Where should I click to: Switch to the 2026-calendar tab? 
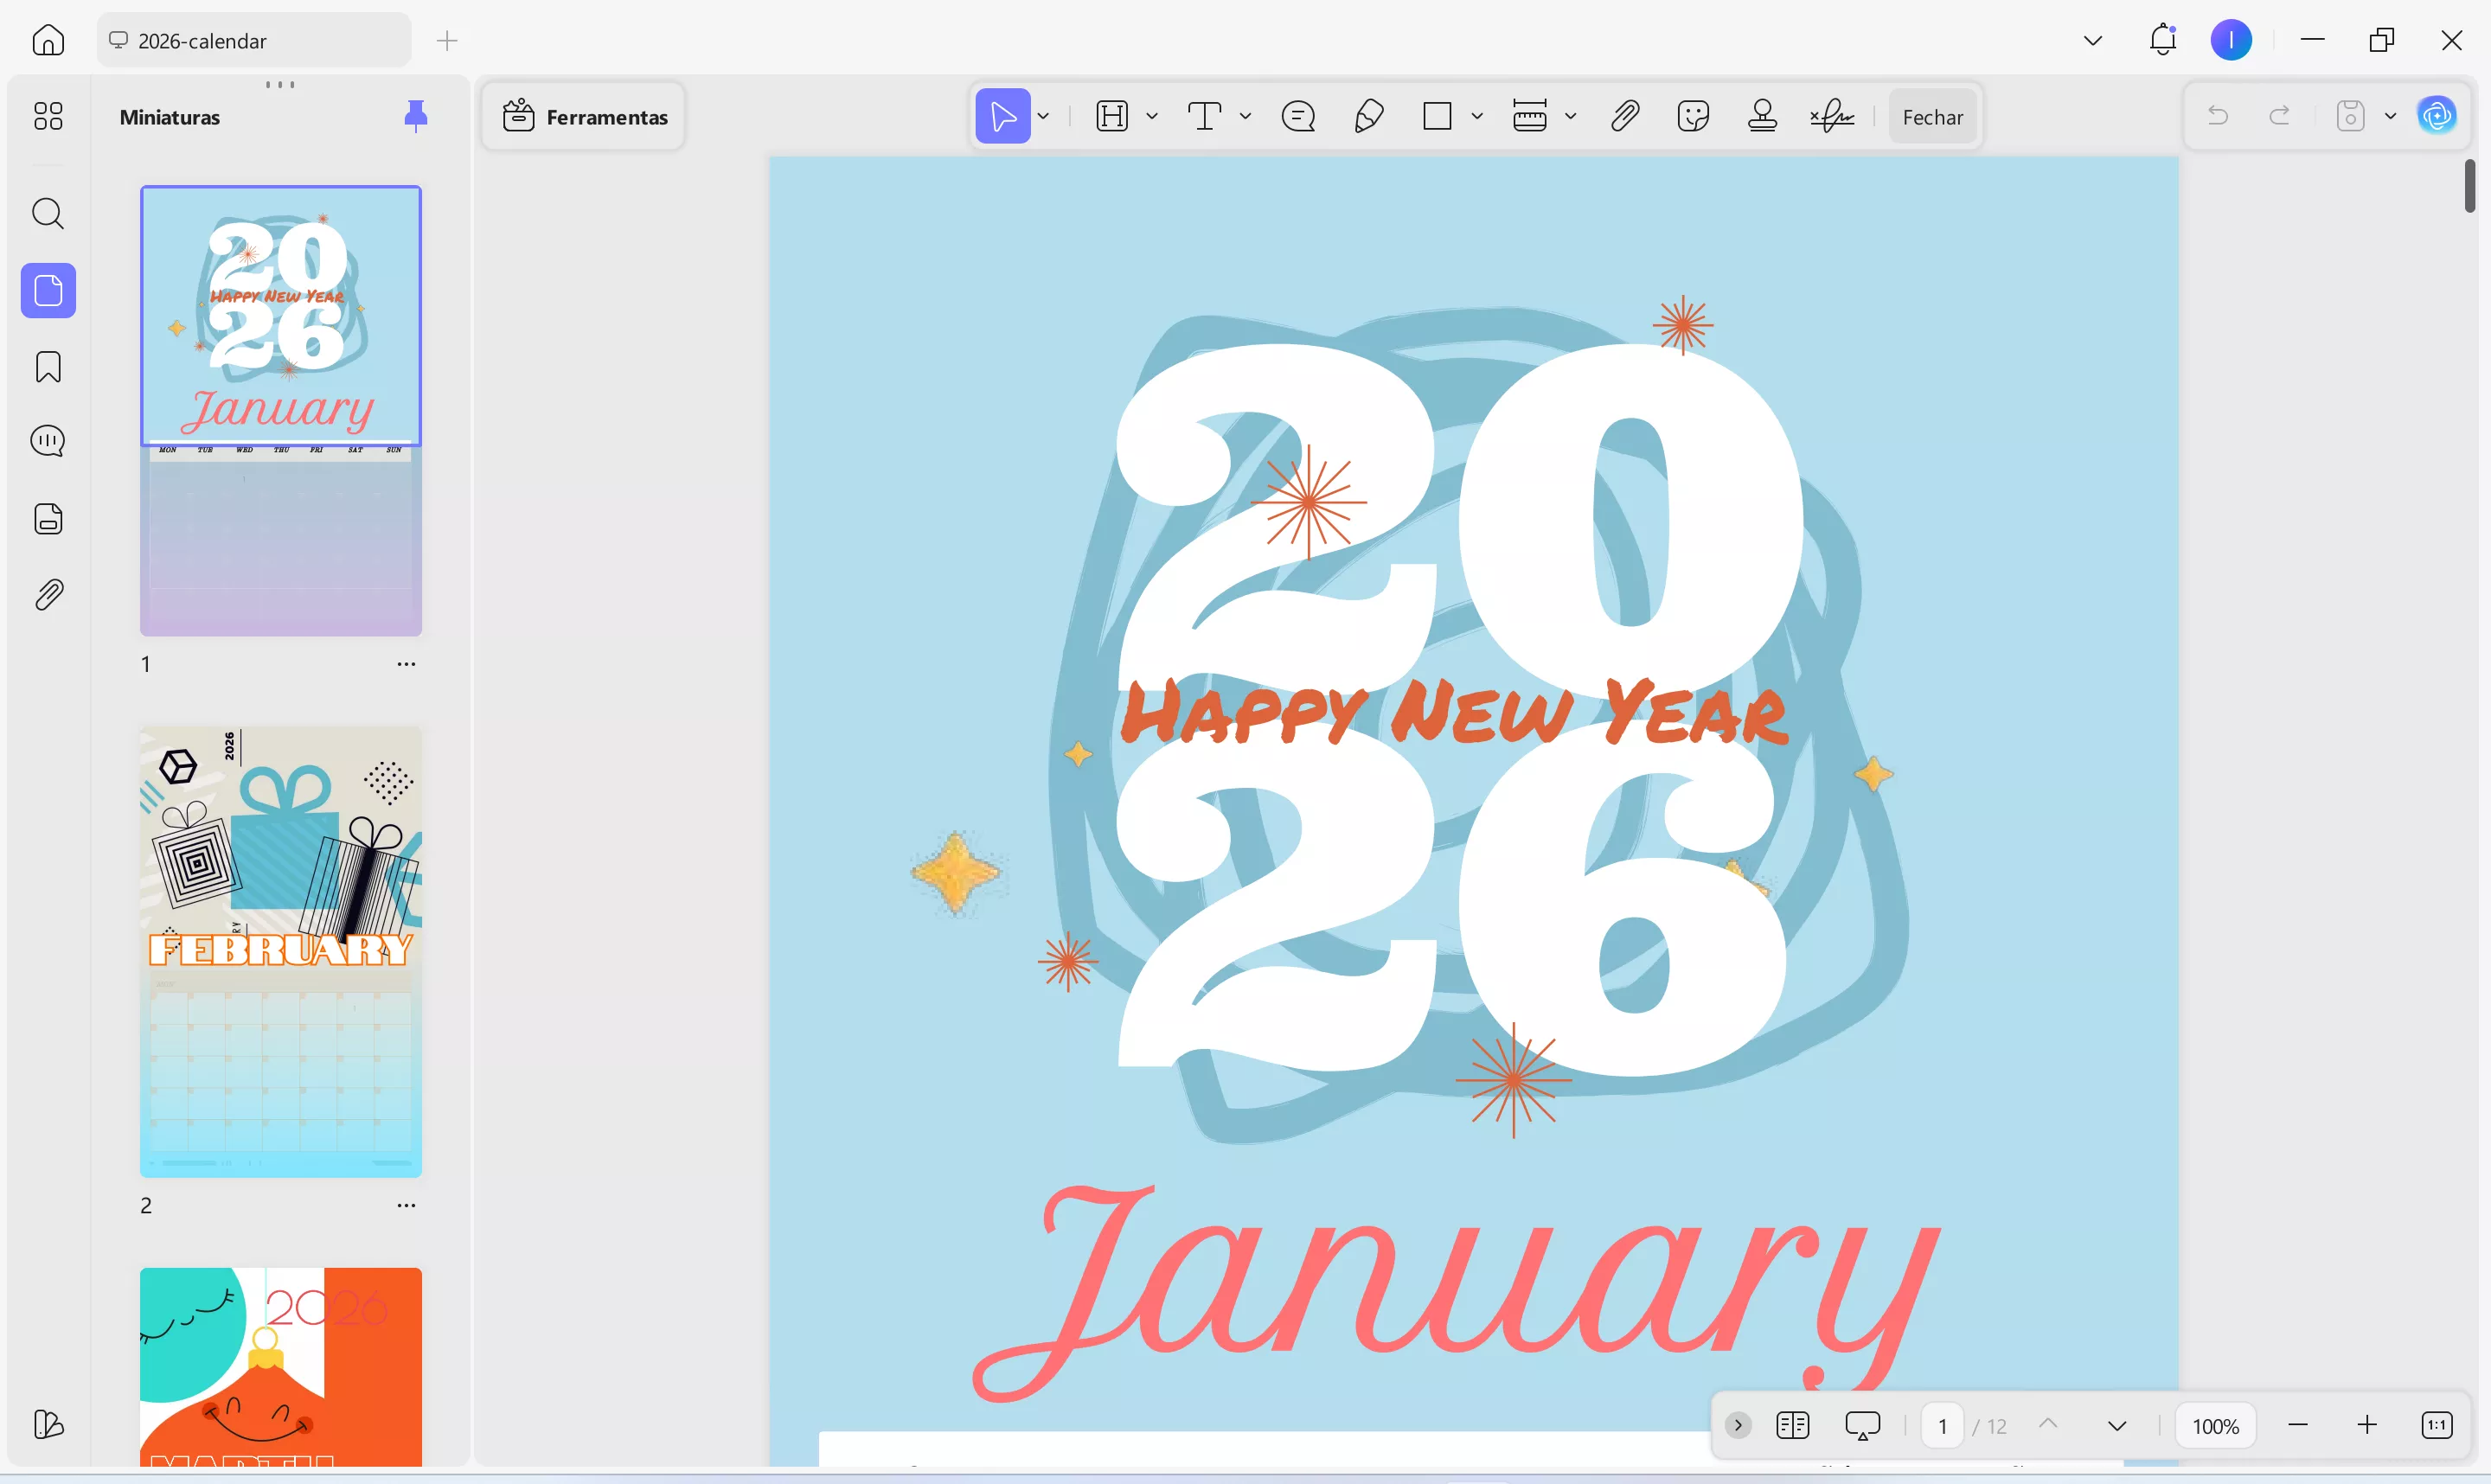202,41
